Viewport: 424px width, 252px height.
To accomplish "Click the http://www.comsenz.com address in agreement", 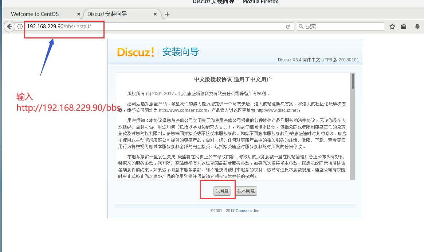I will 183,110.
